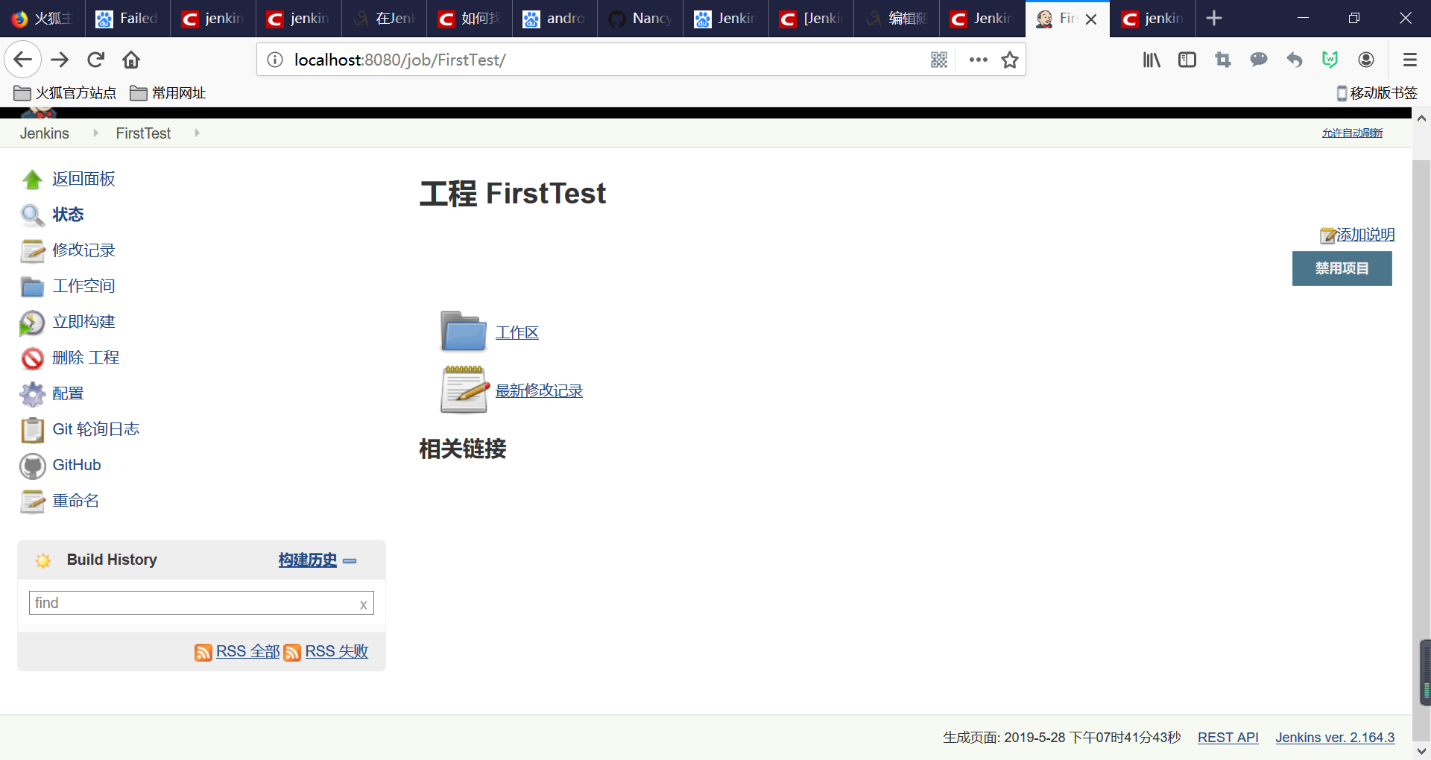Click the large workspace folder icon
1431x760 pixels.
[464, 331]
